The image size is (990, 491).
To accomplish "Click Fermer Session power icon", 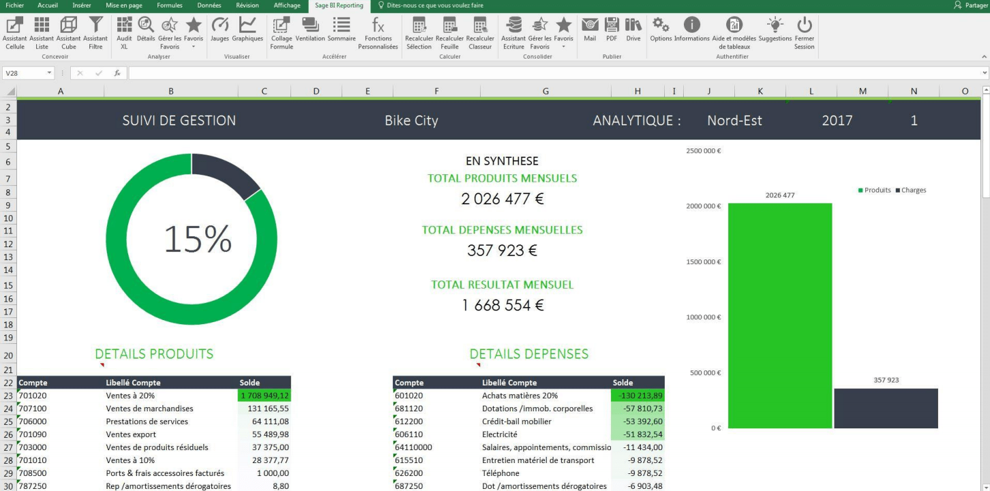I will pyautogui.click(x=805, y=33).
